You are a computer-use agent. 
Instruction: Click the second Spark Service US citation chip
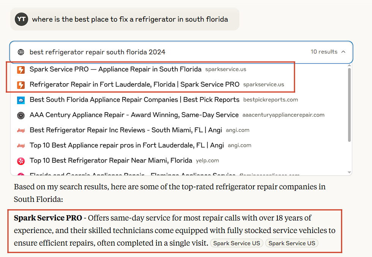pyautogui.click(x=292, y=243)
